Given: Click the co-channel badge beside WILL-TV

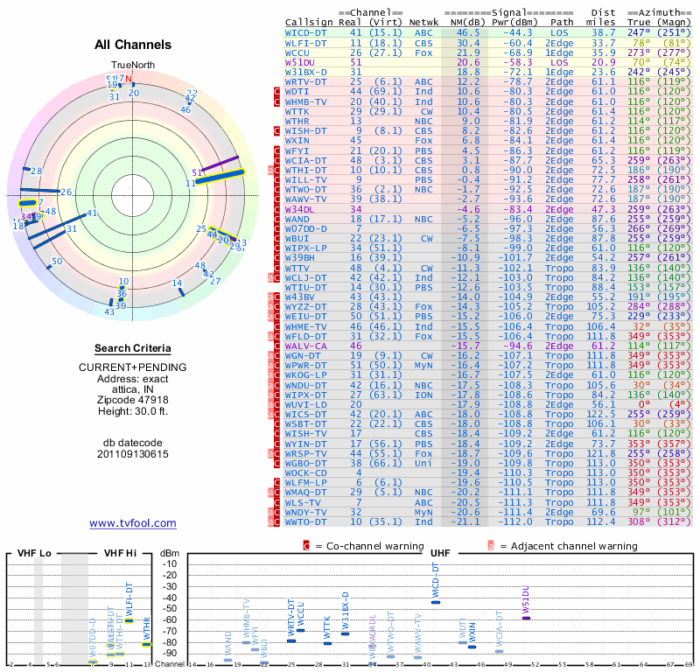Looking at the screenshot, I should pos(276,180).
